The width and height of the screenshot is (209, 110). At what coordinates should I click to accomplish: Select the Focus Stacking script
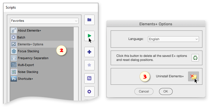click(42, 51)
